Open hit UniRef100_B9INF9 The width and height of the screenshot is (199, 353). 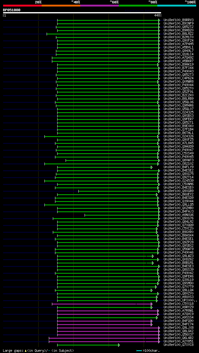(178, 23)
